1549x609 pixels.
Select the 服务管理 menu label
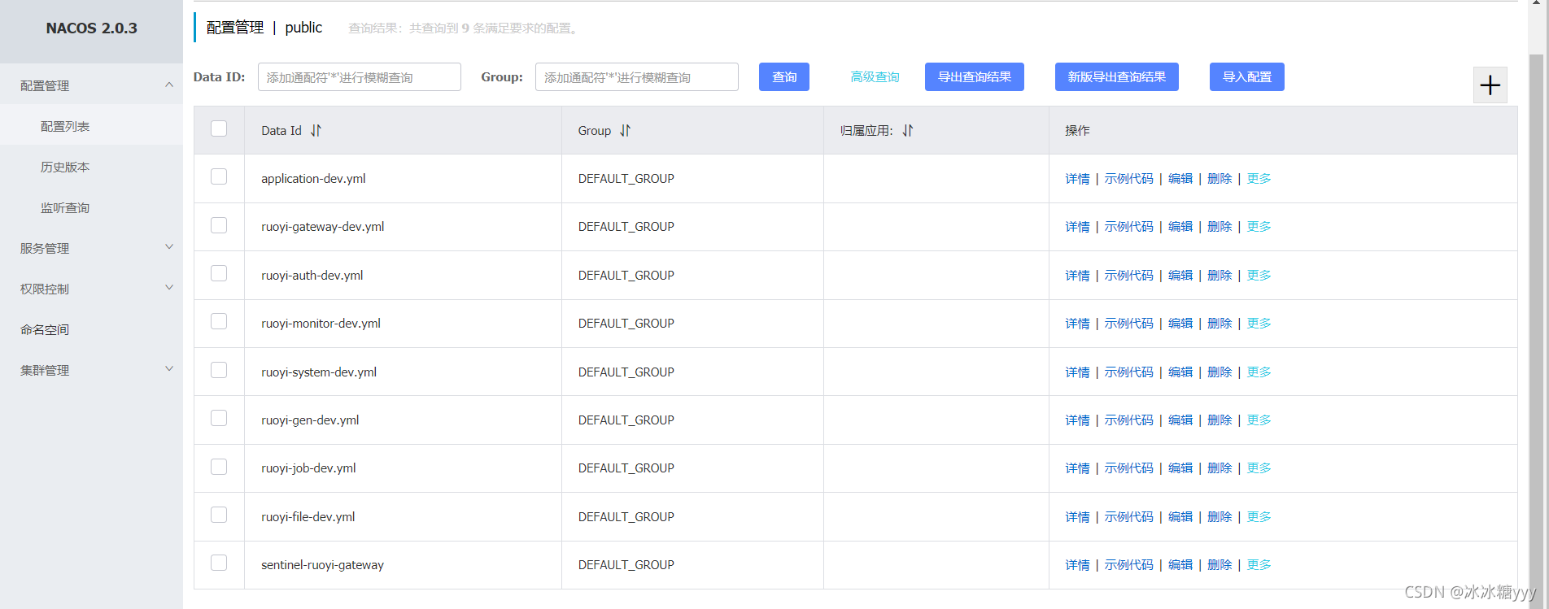click(45, 248)
